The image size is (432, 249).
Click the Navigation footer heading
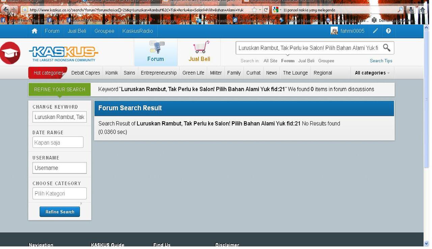[41, 245]
